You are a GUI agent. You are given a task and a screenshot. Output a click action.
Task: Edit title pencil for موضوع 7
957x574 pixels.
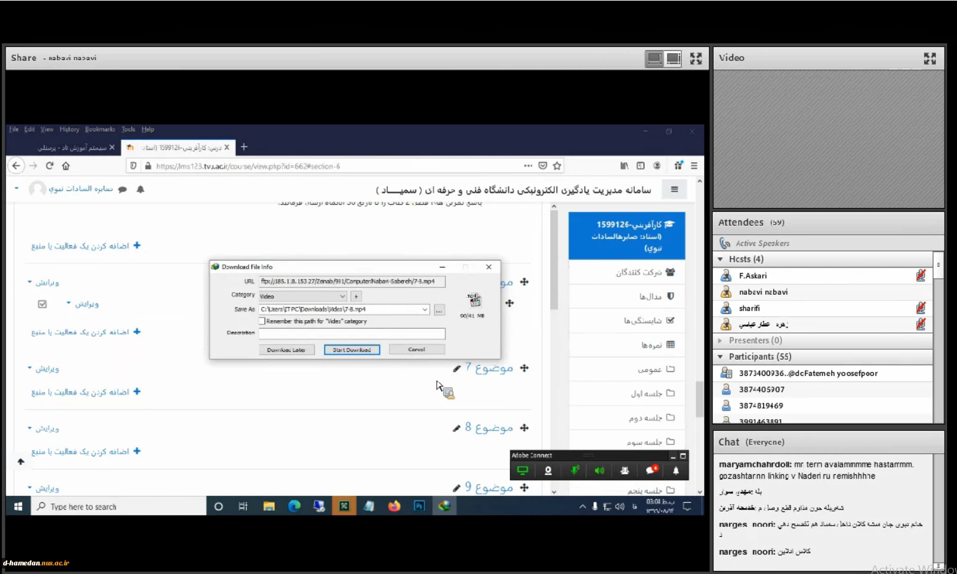coord(457,368)
